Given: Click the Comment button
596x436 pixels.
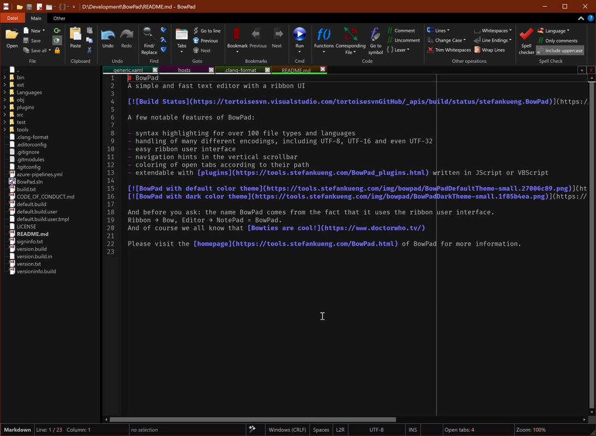Looking at the screenshot, I should [x=401, y=31].
